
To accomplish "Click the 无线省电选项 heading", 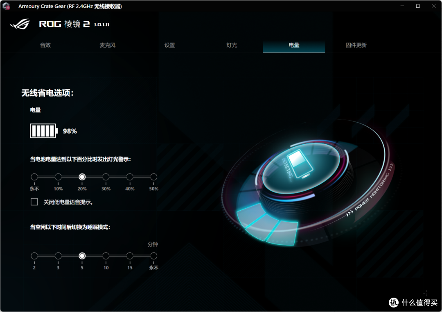I will pos(47,93).
